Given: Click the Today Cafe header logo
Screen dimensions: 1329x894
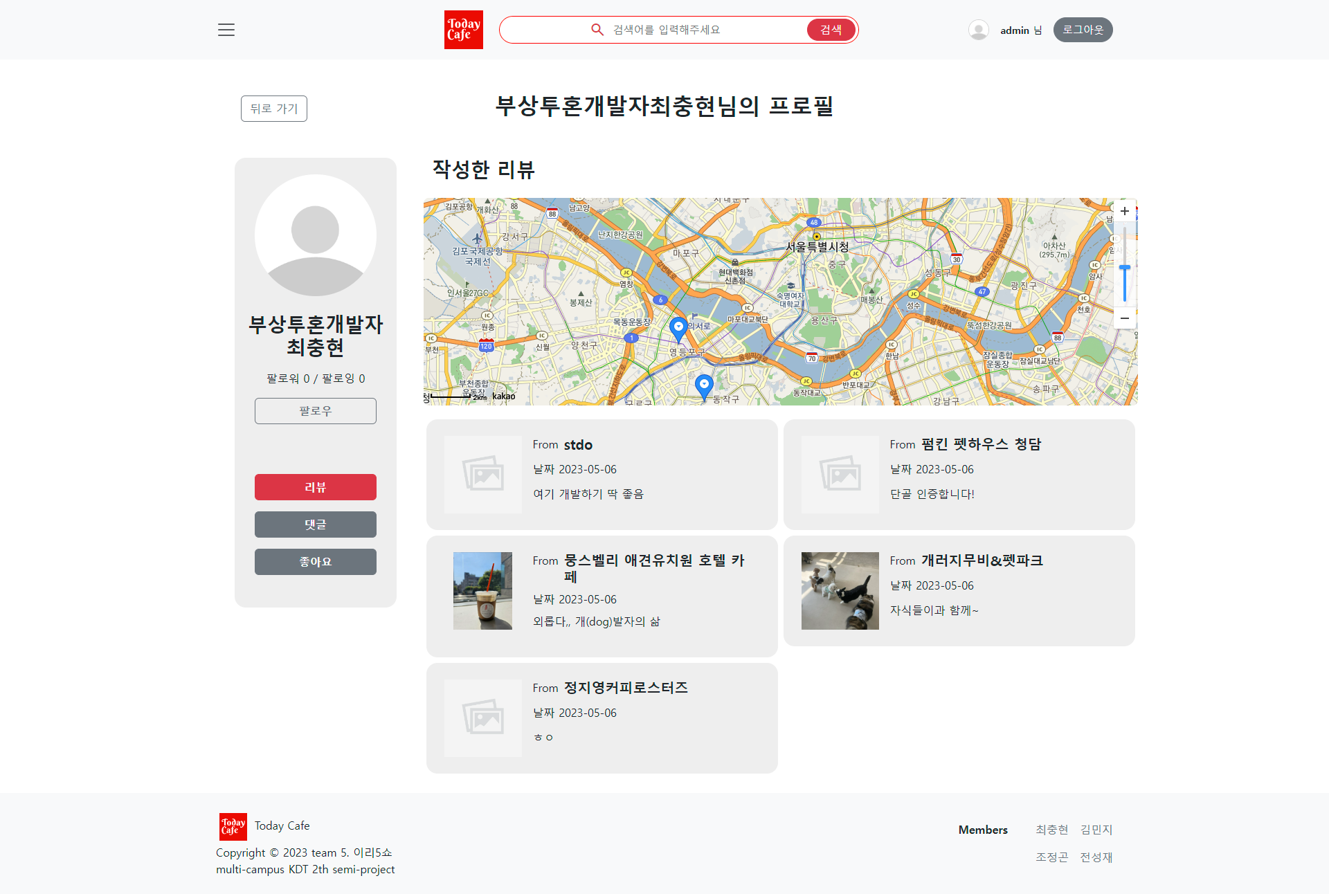Looking at the screenshot, I should tap(463, 30).
